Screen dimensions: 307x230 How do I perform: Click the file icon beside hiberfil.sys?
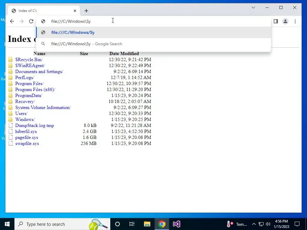click(10, 131)
